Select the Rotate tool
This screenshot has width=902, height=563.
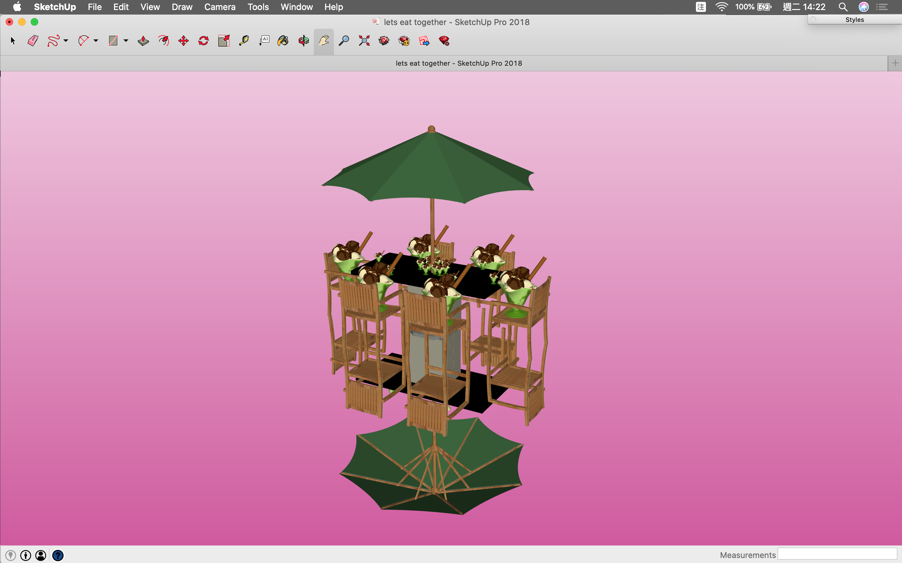pos(204,41)
